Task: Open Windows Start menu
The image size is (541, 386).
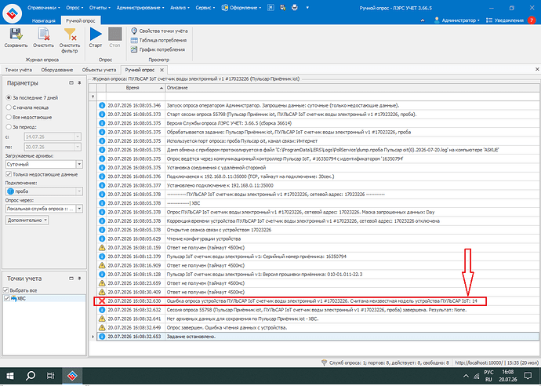Action: point(9,376)
